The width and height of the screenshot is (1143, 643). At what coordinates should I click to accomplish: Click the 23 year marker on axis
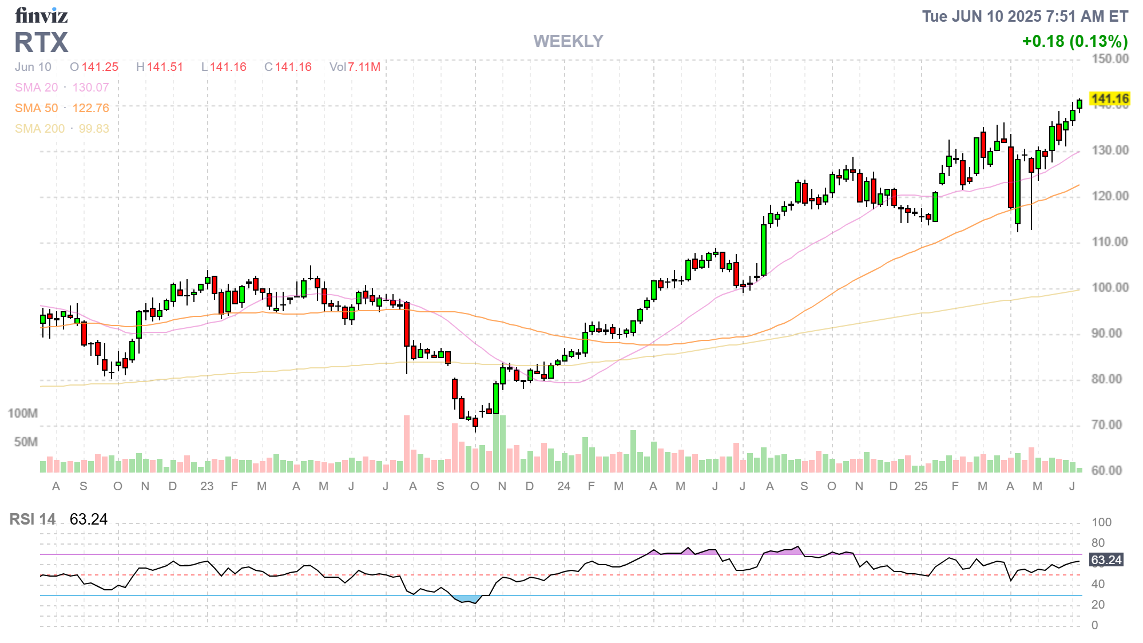[x=207, y=486]
